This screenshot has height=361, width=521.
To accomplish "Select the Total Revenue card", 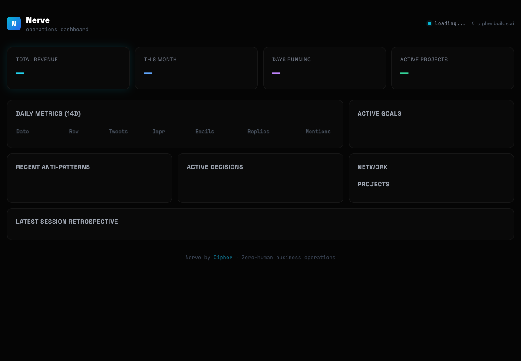I will click(x=68, y=68).
